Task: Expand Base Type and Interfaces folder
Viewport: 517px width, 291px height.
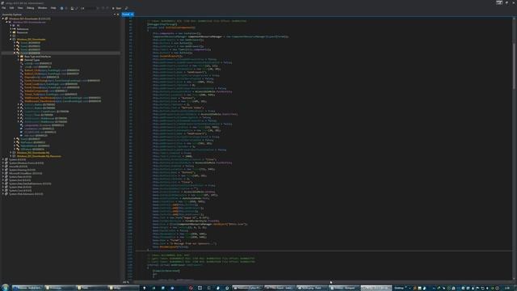Action: coord(19,57)
